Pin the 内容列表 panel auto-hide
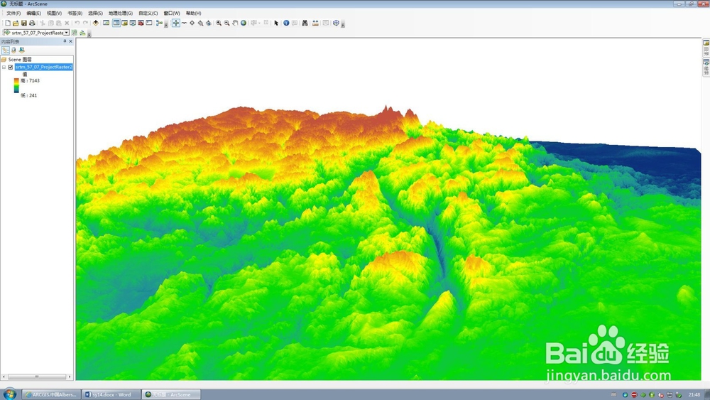 (x=65, y=41)
